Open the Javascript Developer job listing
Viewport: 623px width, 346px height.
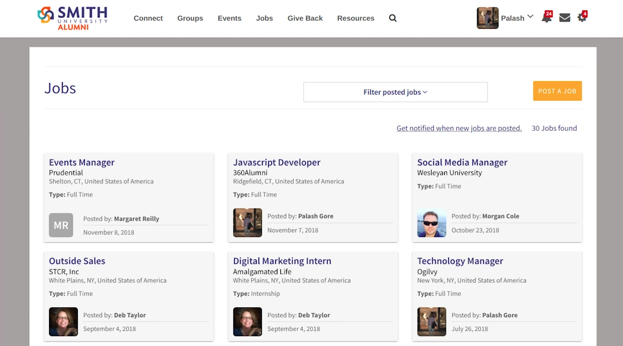pos(276,163)
